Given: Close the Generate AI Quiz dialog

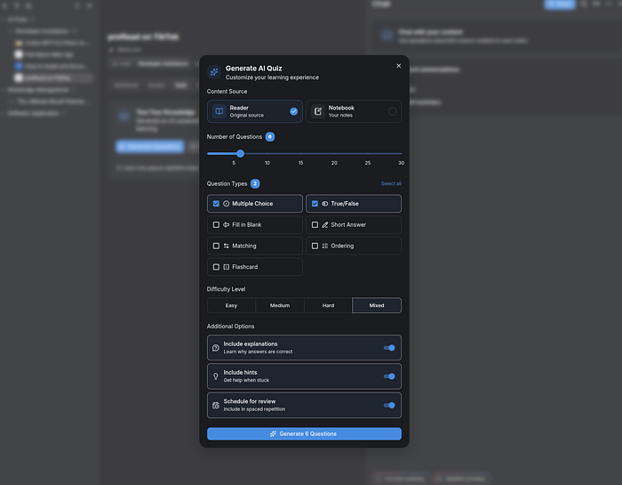Looking at the screenshot, I should (398, 66).
